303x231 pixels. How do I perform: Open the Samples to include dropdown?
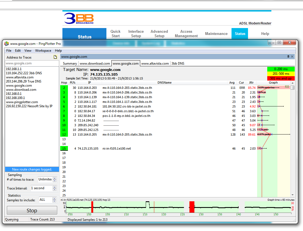pos(45,200)
